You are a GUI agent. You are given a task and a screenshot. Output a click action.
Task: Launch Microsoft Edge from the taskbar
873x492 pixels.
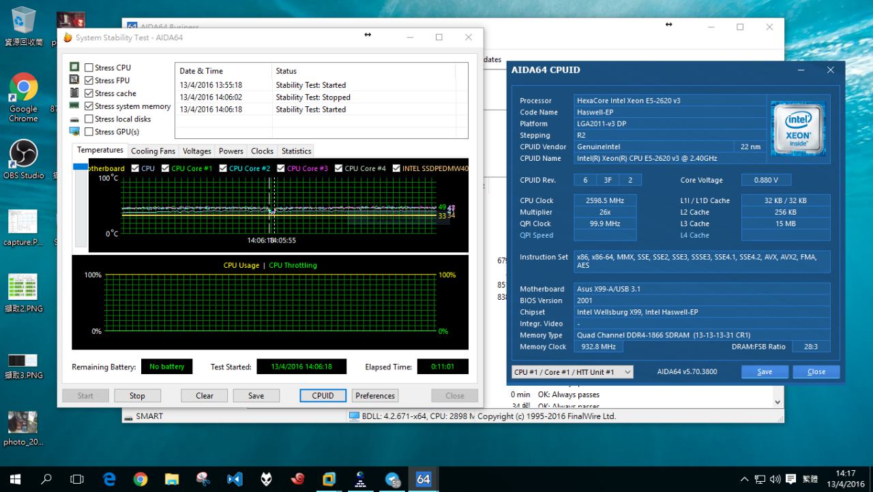click(109, 479)
